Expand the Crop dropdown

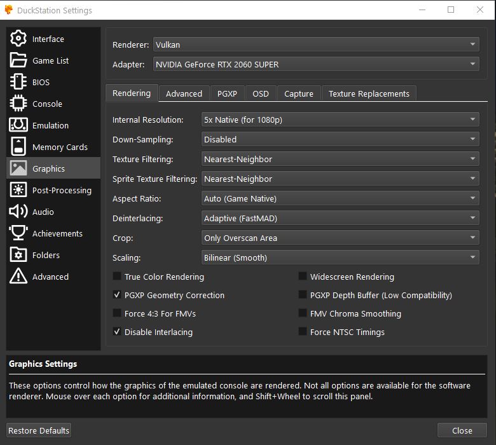(340, 238)
